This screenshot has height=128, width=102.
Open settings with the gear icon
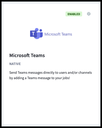coord(89,14)
